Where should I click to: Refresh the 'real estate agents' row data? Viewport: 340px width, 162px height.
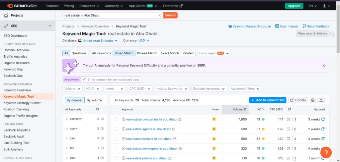323,129
